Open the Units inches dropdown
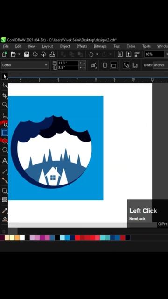Viewport: 168px width, 299px height. (161, 65)
